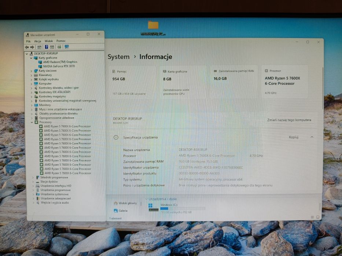
Task: Click the Oprogramowanie układowe firmware icon
Action: coord(36,118)
